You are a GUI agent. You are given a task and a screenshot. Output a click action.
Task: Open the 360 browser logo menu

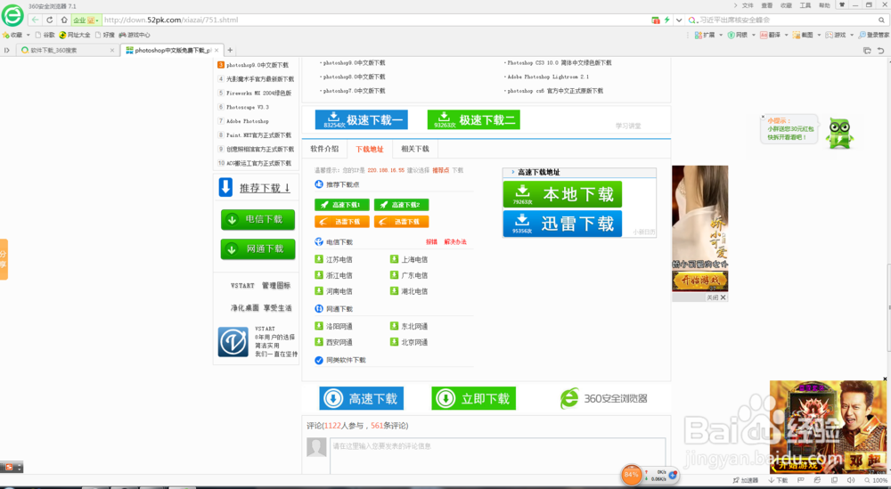12,15
